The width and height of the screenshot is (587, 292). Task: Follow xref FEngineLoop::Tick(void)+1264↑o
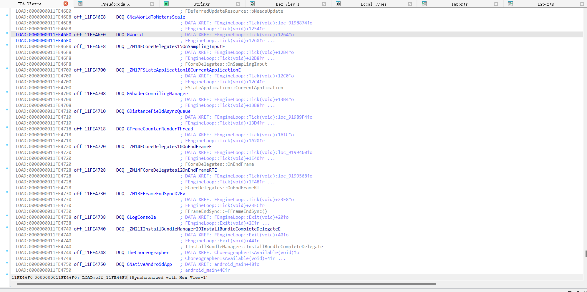[x=254, y=35]
